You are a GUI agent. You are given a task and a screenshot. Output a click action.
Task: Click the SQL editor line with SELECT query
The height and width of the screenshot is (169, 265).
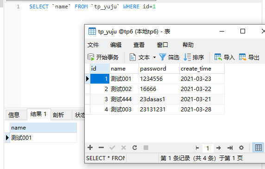click(92, 6)
